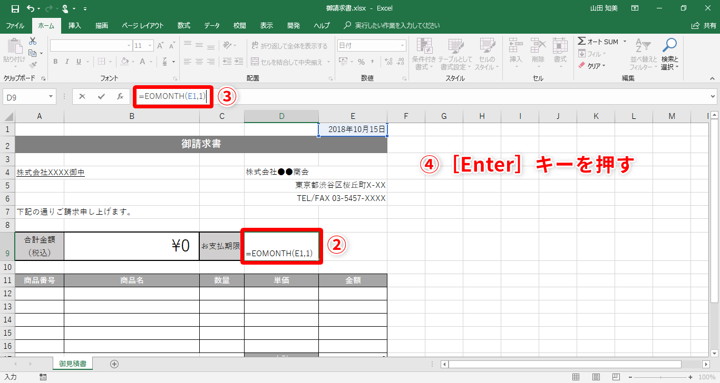Click the 貼り付け paste button
Screen dimensions: 720x383
14,54
